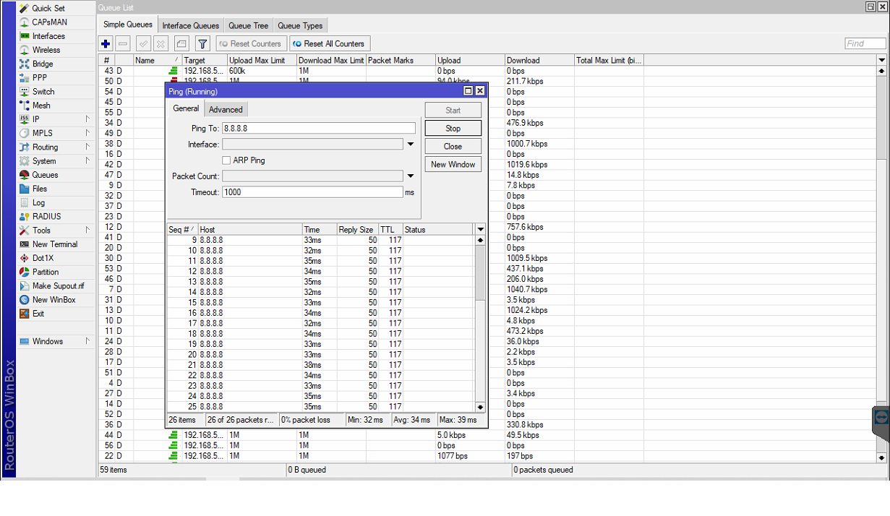Select the queue row with 600k upload limit
This screenshot has height=516, width=890.
pos(487,71)
